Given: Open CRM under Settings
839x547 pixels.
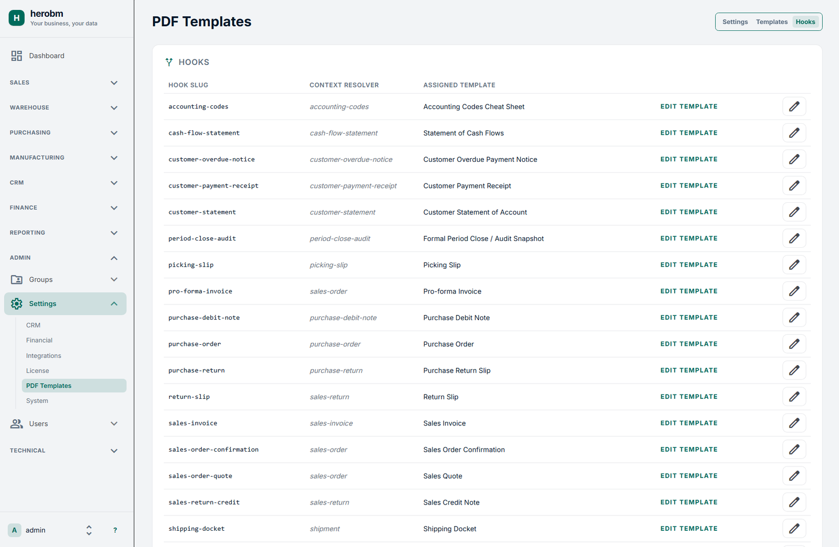Looking at the screenshot, I should tap(34, 325).
